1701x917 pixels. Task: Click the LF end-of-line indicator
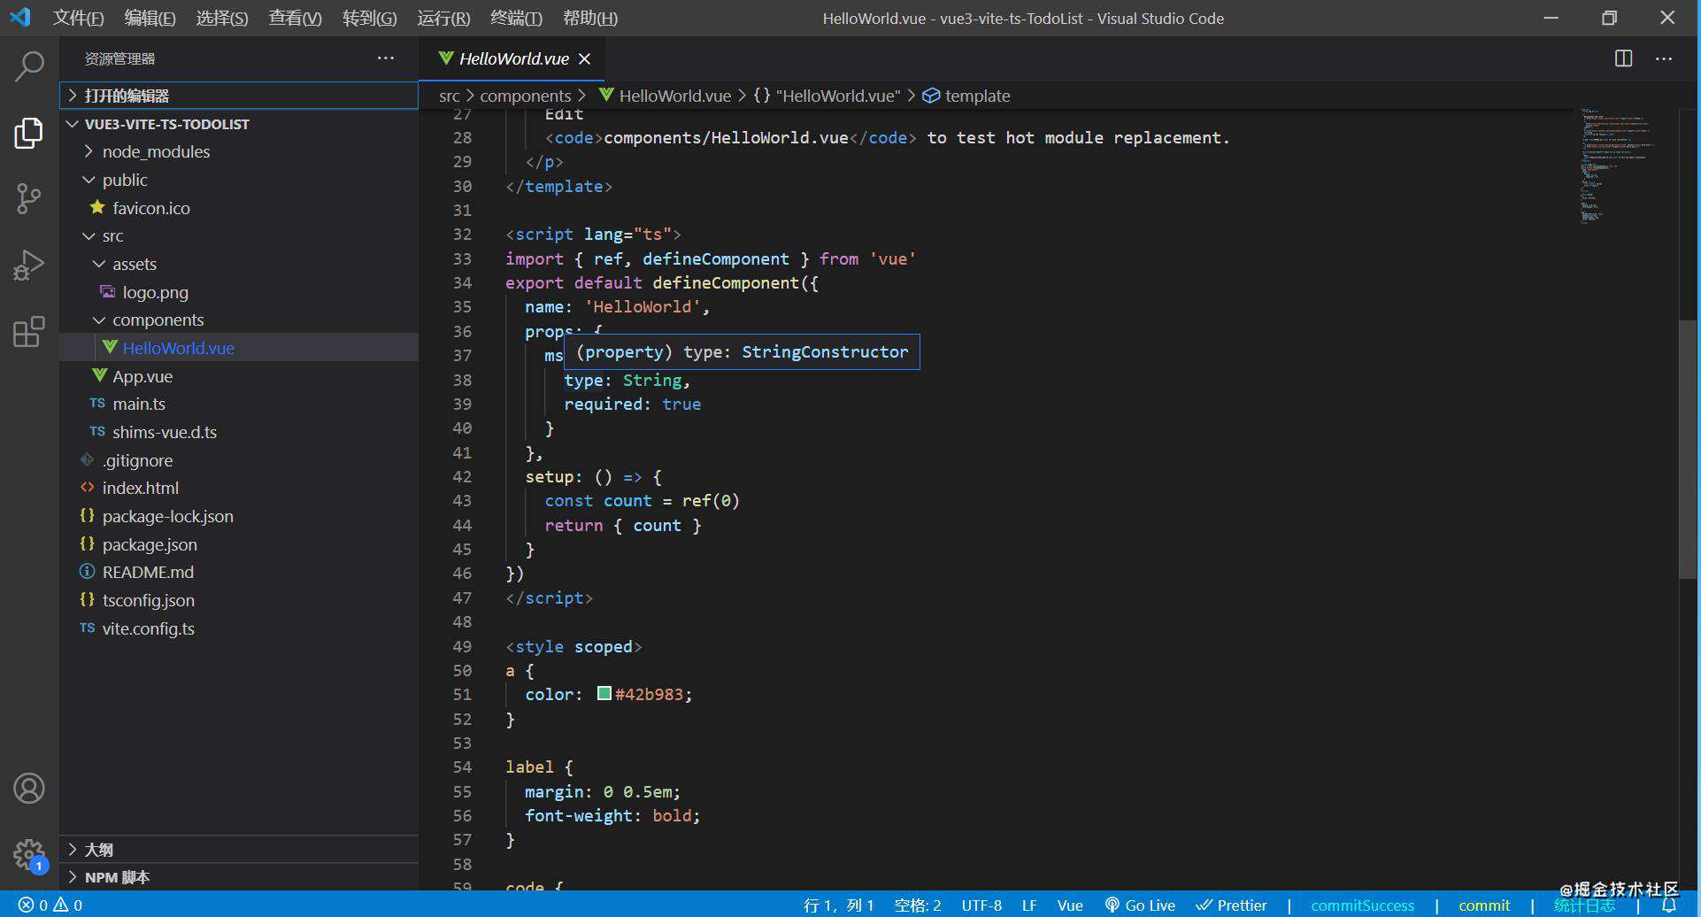tap(1029, 905)
